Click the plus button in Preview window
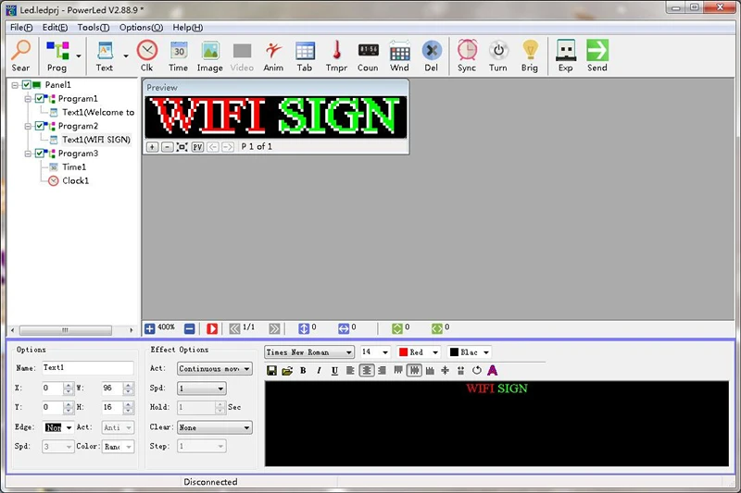The width and height of the screenshot is (741, 493). pos(152,147)
